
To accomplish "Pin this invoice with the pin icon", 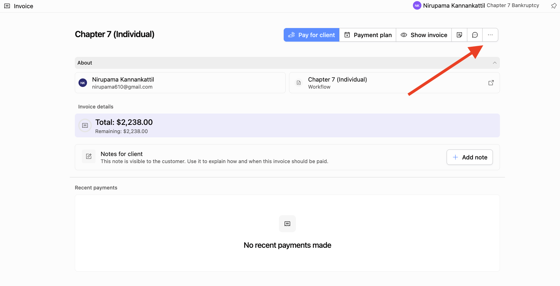I will coord(554,6).
